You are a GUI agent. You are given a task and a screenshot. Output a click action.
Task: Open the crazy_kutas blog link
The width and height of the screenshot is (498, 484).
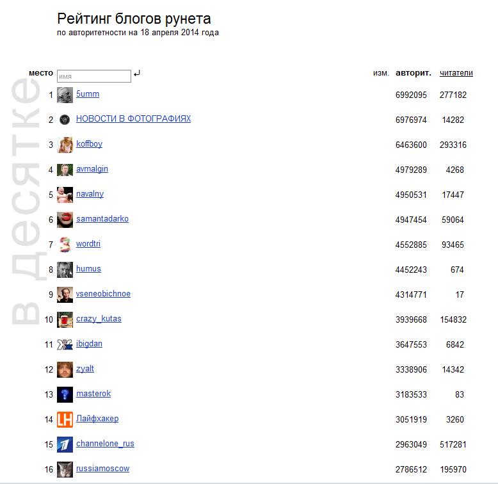pyautogui.click(x=99, y=319)
